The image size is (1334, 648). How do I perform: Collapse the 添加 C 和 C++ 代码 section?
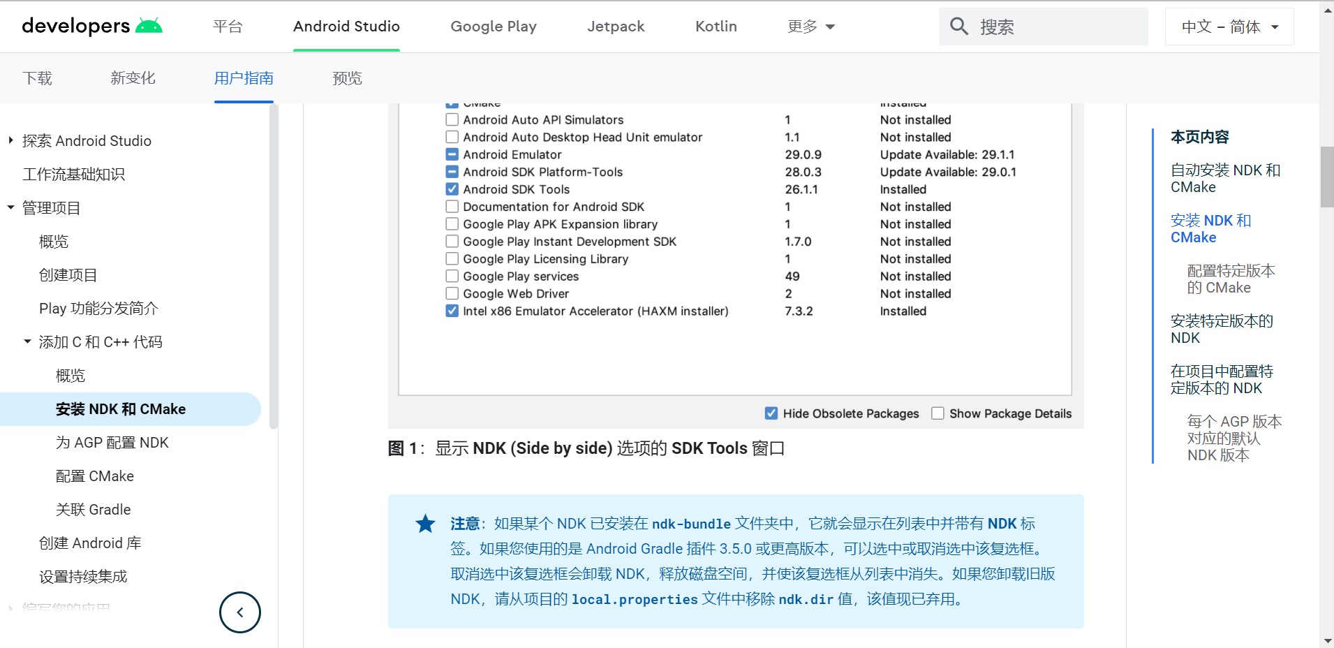27,341
